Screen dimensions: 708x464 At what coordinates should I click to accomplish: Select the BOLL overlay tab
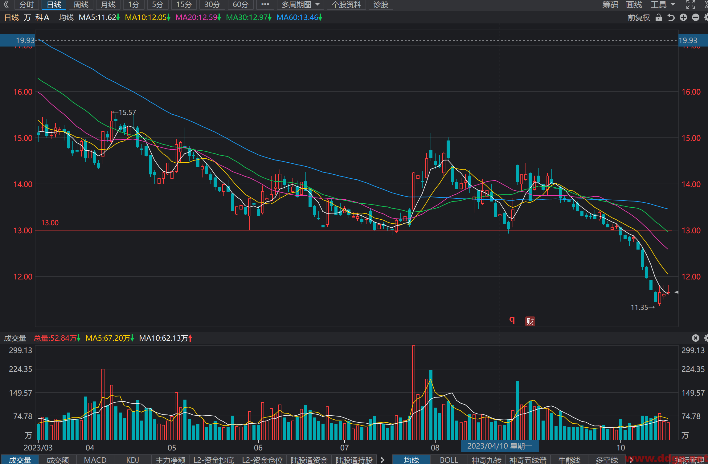point(449,460)
